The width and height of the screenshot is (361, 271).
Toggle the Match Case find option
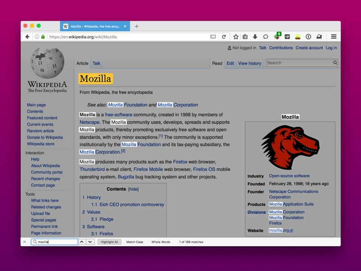[x=134, y=242]
